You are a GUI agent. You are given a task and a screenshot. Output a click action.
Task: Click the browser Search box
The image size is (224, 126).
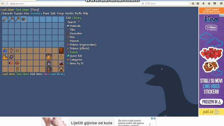[x=168, y=3]
